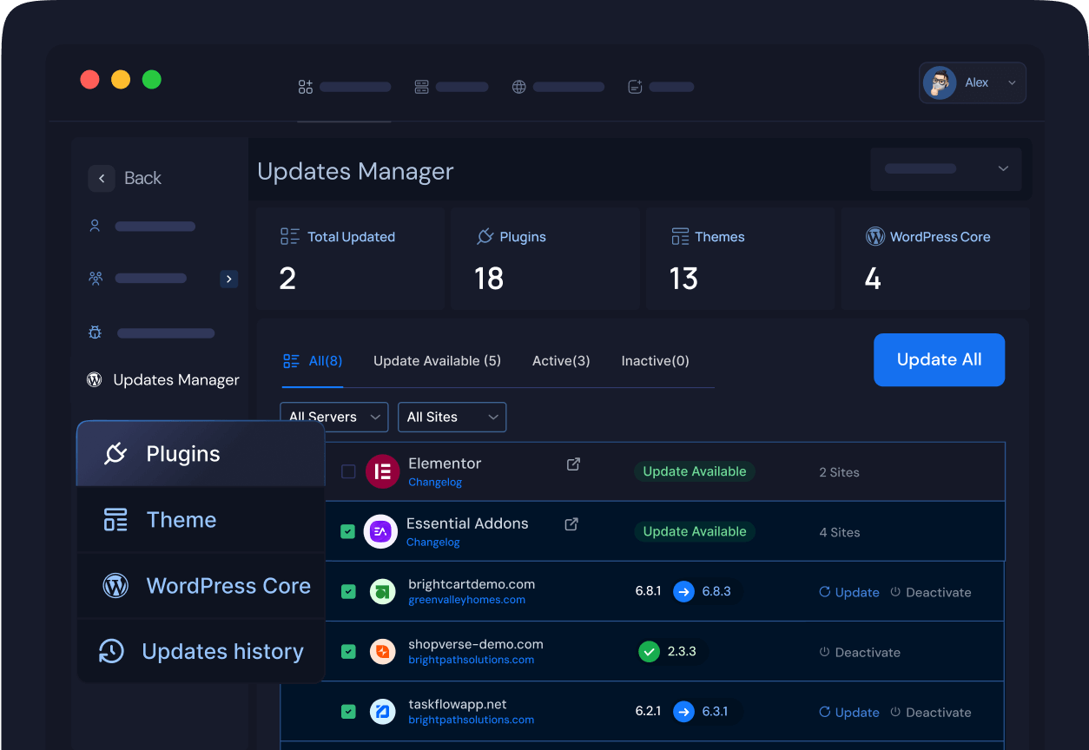Image resolution: width=1089 pixels, height=750 pixels.
Task: Click the blue arrow beside version 6.8.3
Action: pyautogui.click(x=684, y=592)
